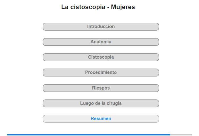
Task: Click the gray unfilled progress bar end
Action: (x=181, y=135)
